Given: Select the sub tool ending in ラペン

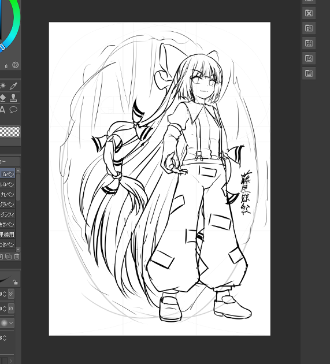Looking at the screenshot, I should (8, 205).
